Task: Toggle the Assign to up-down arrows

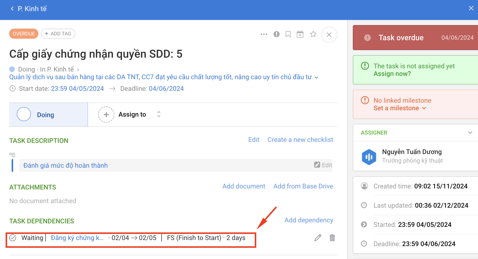Action: click(159, 114)
